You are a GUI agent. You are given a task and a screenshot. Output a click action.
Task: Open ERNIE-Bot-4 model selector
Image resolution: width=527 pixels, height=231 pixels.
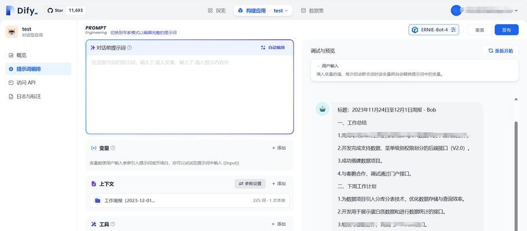coord(434,30)
